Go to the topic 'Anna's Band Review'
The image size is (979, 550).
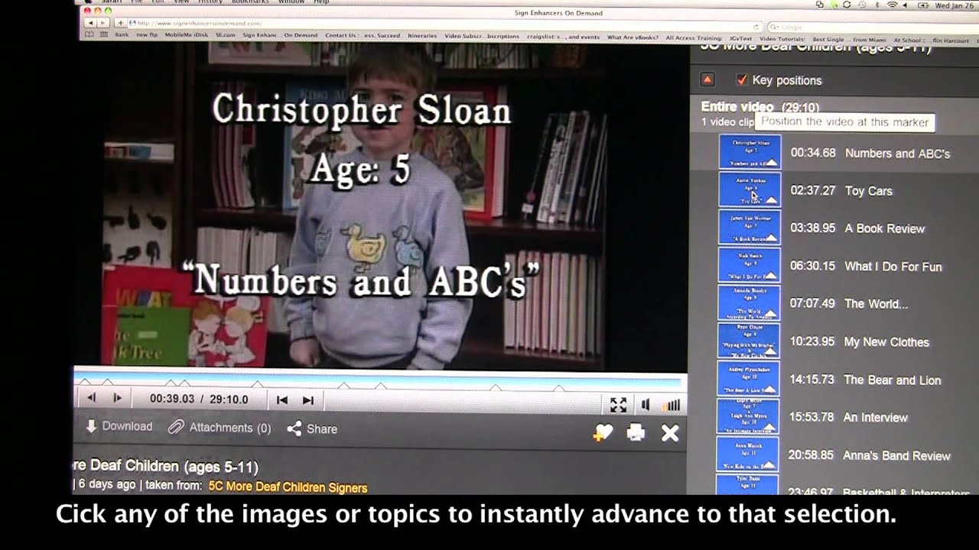(896, 455)
